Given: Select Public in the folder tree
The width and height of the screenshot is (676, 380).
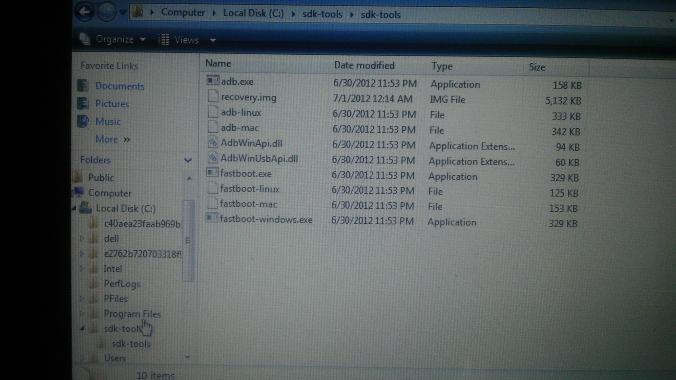Looking at the screenshot, I should click(x=101, y=178).
